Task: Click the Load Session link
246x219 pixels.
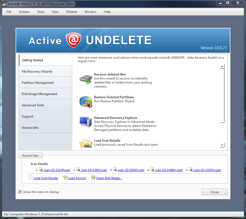Action: 77,178
